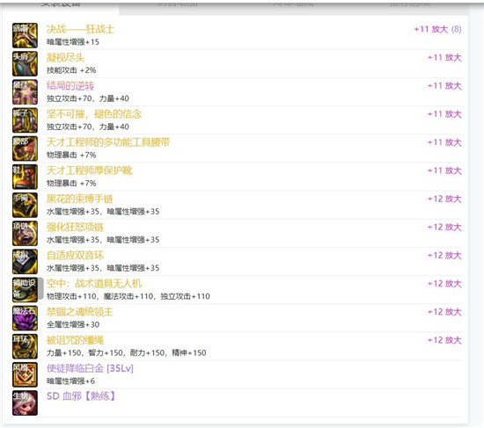Viewport: 484px width, 428px height.
Task: Click the weapon slot icon for 决战——狂战士
Action: [25, 35]
